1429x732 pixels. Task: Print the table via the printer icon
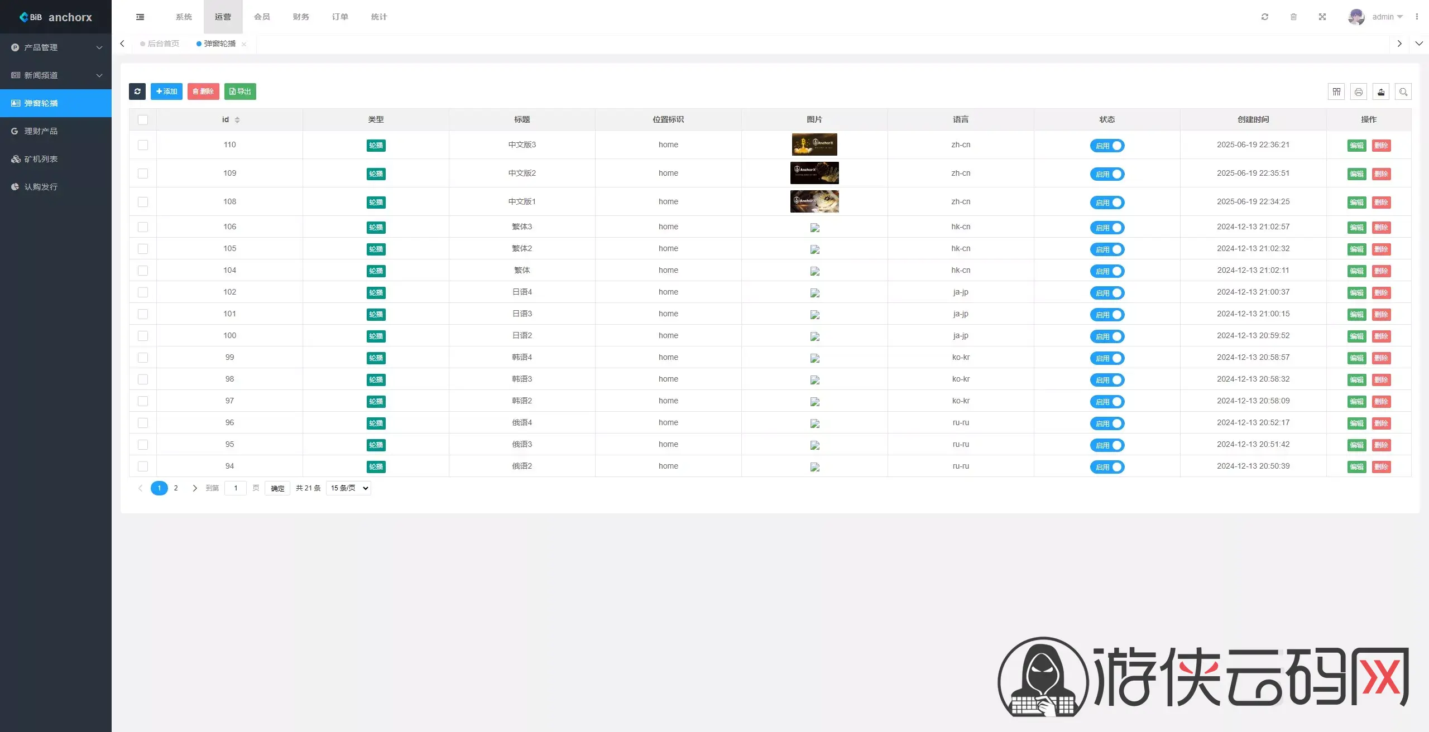1359,92
